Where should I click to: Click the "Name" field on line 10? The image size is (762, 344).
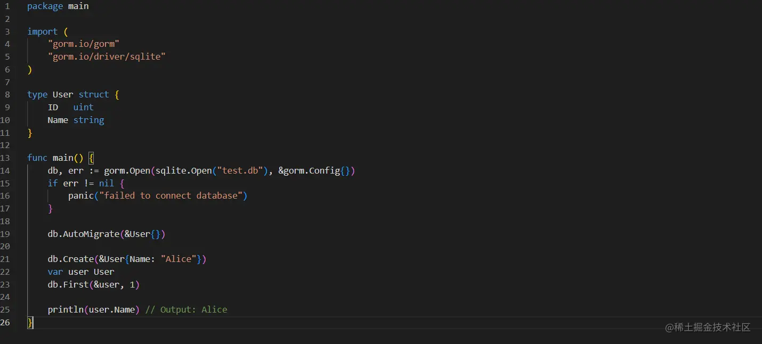tap(58, 120)
